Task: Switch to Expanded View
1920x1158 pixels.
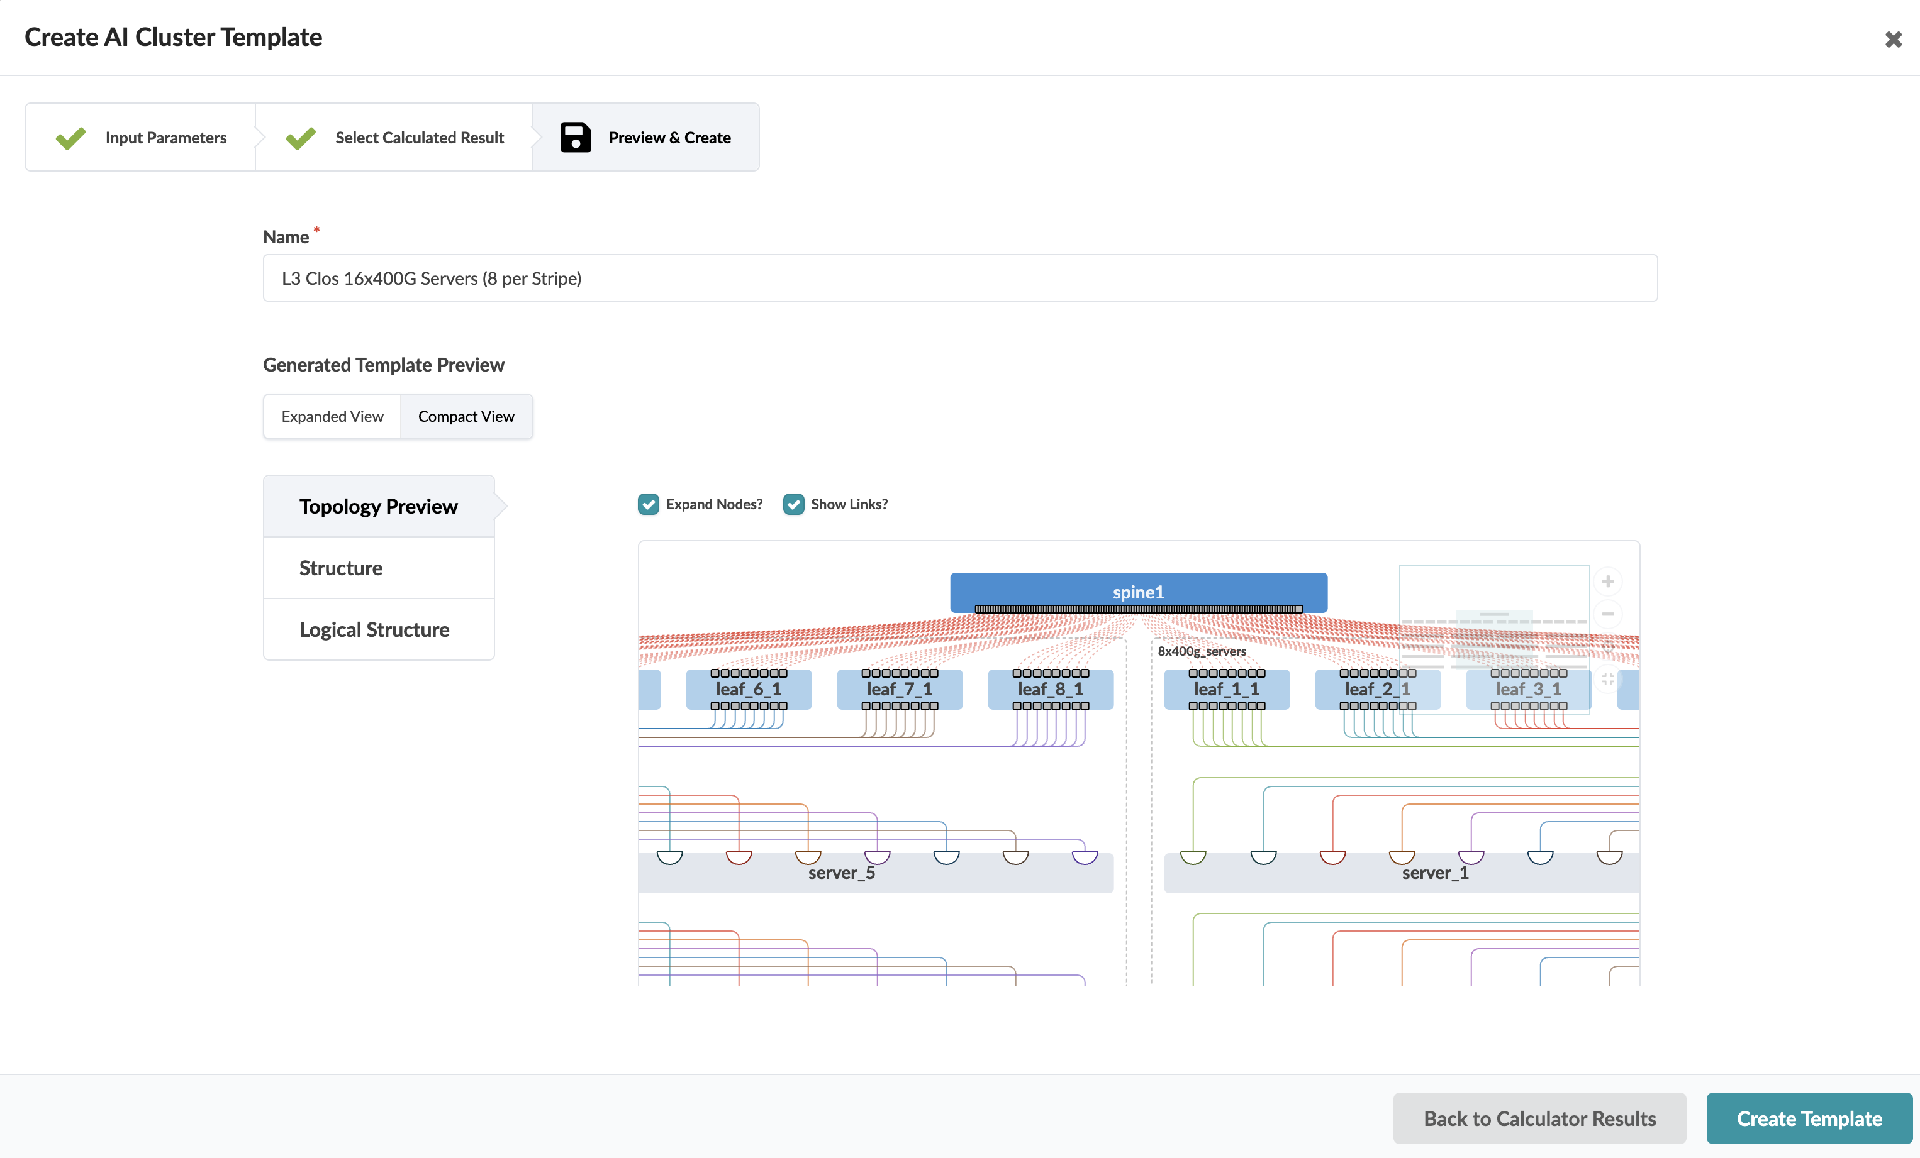Action: (x=332, y=417)
